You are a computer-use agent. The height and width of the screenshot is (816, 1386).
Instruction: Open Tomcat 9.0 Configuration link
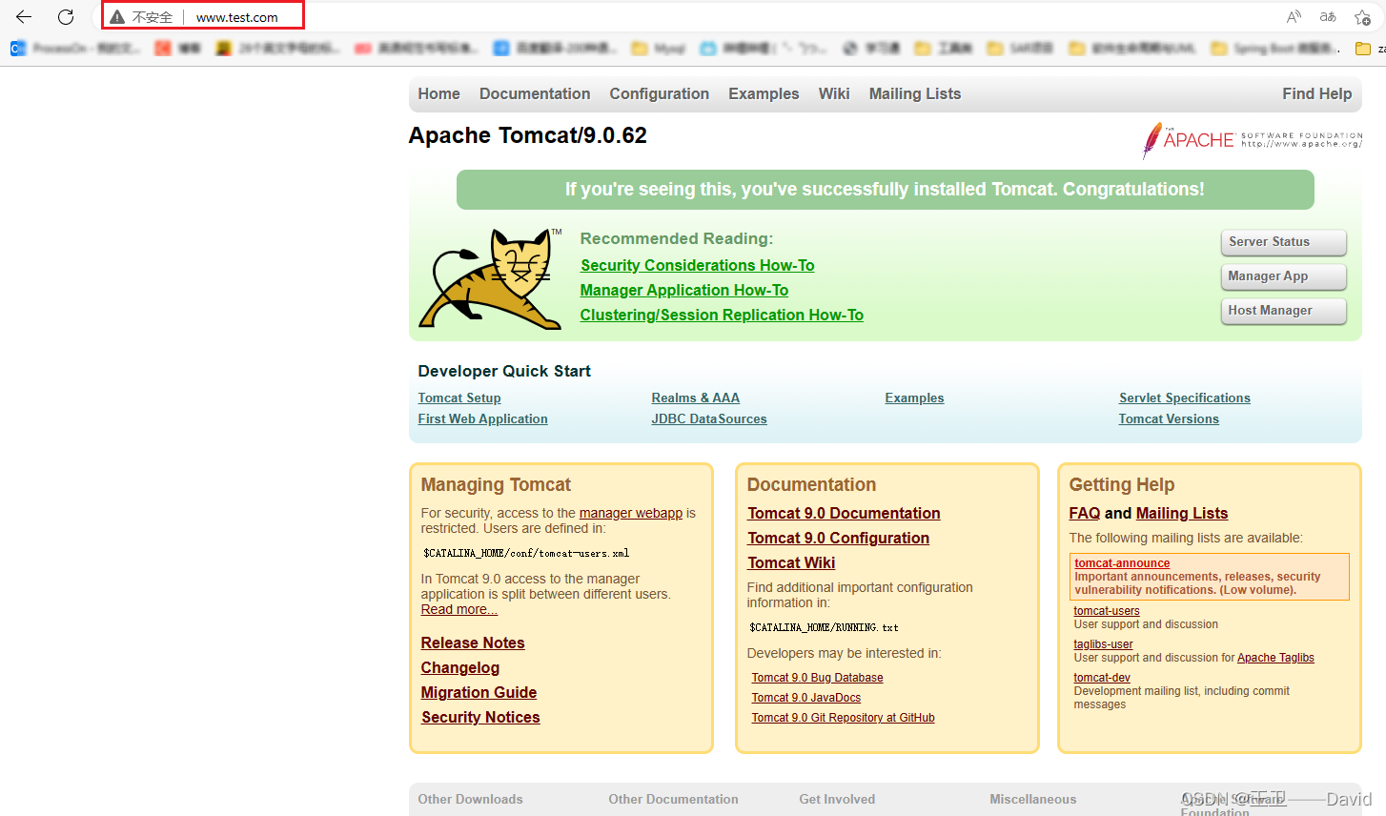(x=838, y=538)
